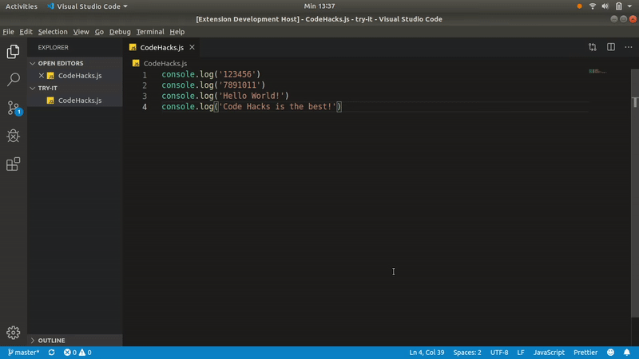
Task: Select the CodeHacks.js editor tab
Action: pos(162,47)
